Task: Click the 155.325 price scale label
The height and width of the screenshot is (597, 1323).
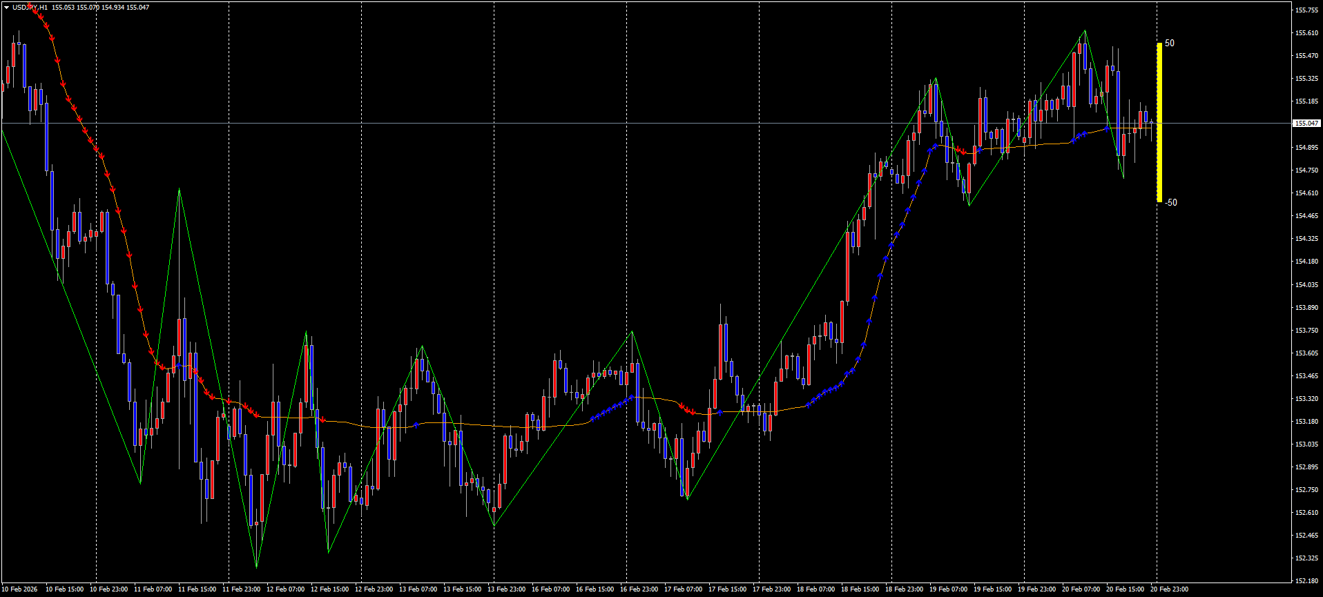Action: 1306,79
